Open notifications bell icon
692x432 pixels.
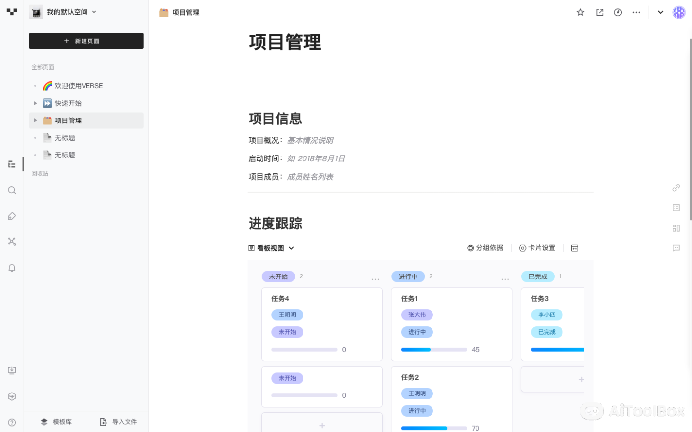[12, 268]
